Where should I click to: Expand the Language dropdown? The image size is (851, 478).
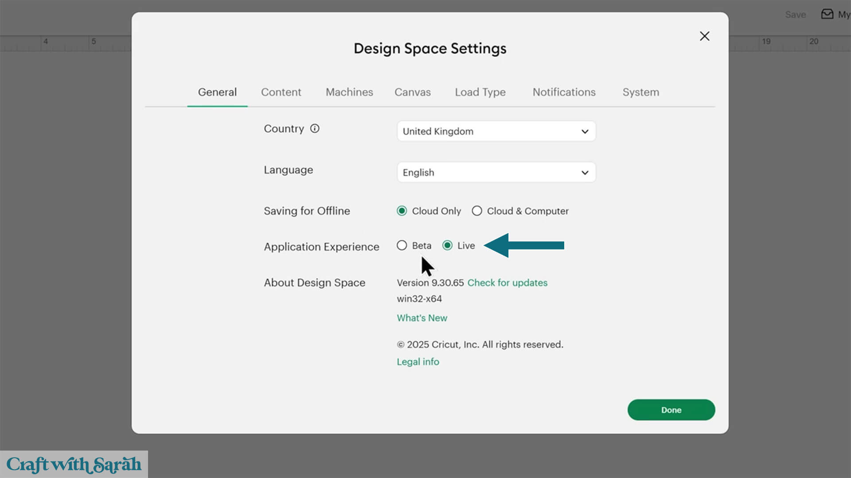(x=496, y=173)
